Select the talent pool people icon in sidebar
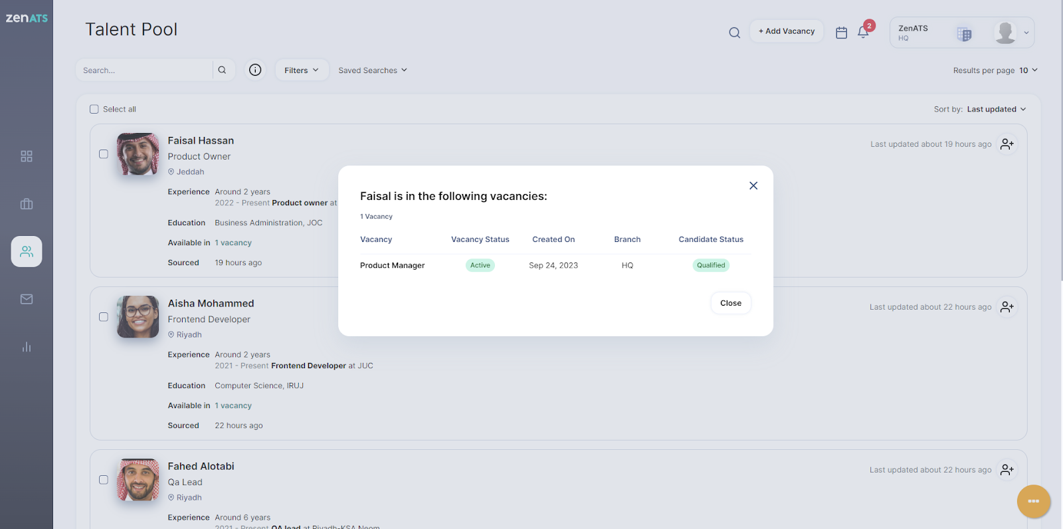Image resolution: width=1063 pixels, height=529 pixels. (27, 251)
